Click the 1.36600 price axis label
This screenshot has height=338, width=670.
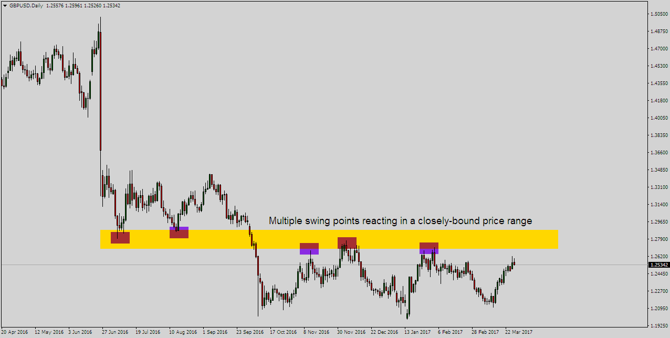click(658, 153)
